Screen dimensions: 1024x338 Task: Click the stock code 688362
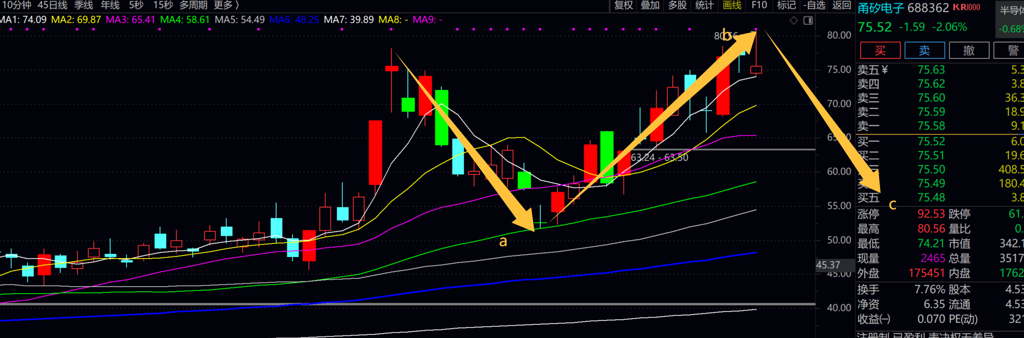pyautogui.click(x=928, y=8)
